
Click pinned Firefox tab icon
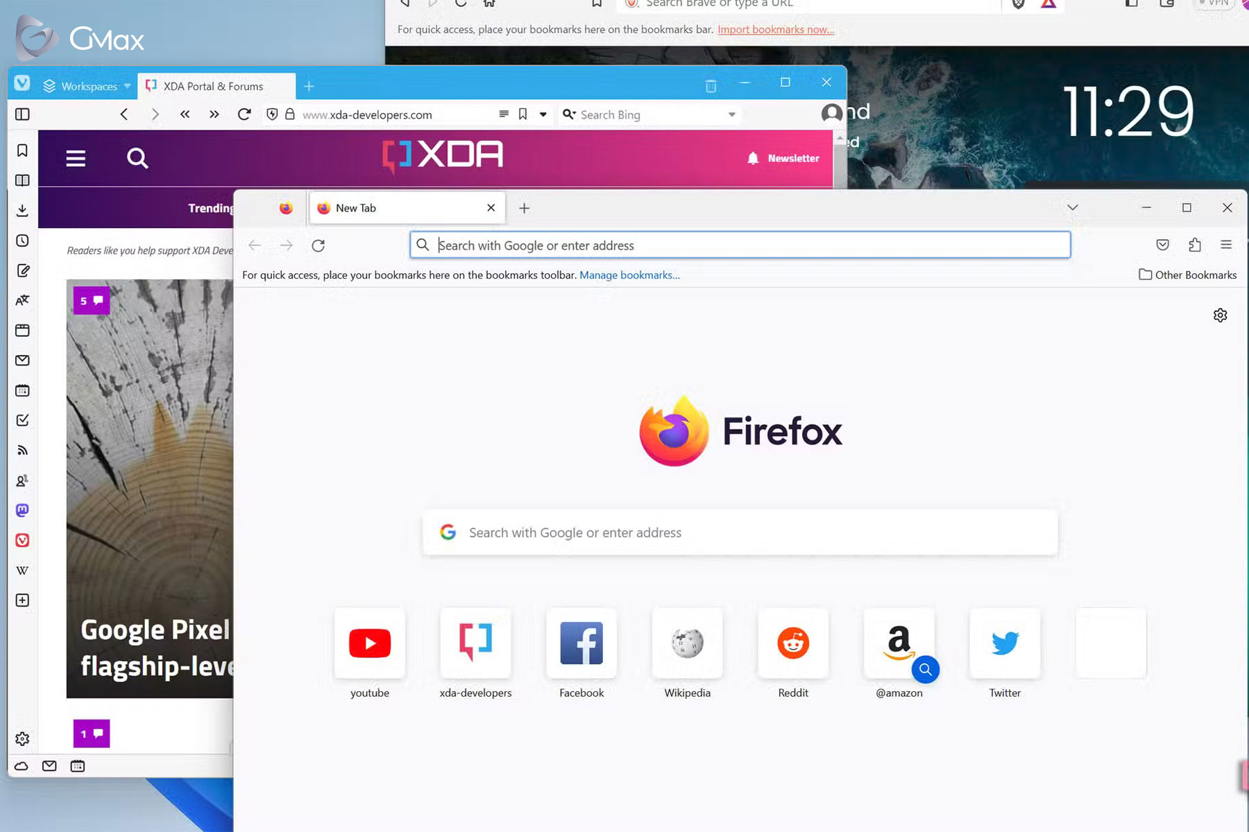click(286, 208)
